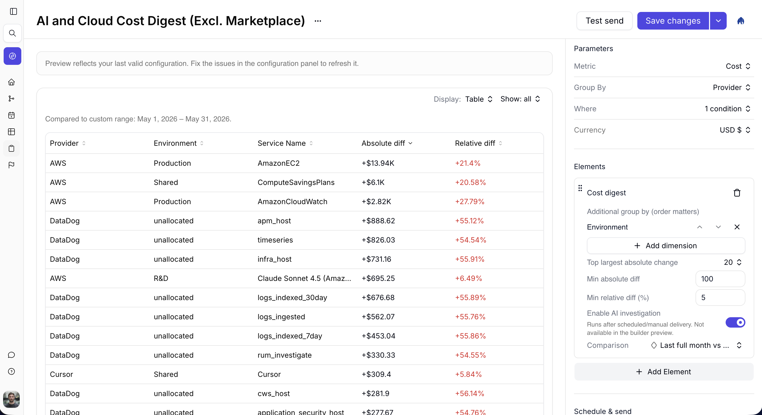Click the Min relative diff (%) input
Viewport: 762px width, 415px height.
(720, 298)
